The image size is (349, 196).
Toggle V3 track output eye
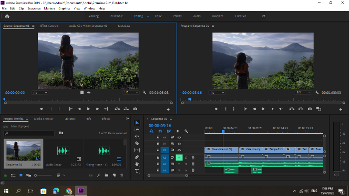click(179, 138)
